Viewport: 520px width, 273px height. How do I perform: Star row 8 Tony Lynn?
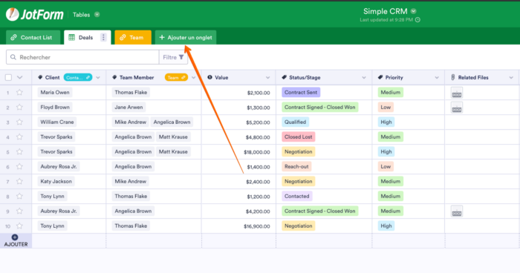click(x=19, y=196)
